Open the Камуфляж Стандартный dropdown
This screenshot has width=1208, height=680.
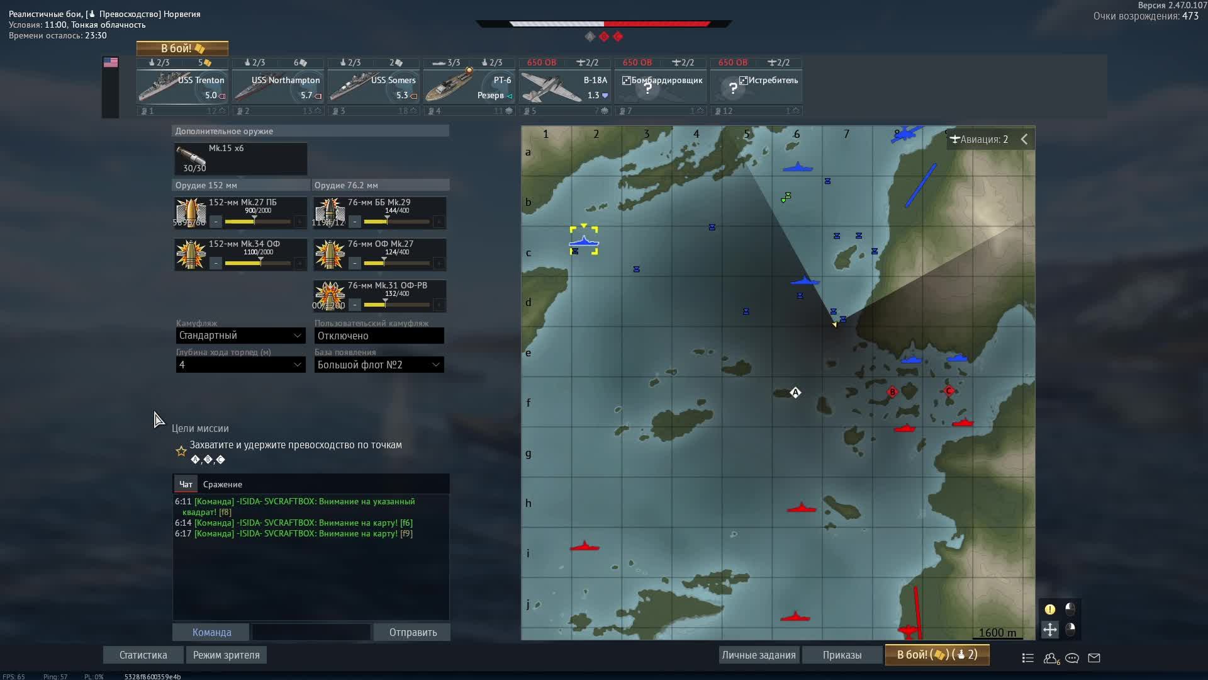click(x=240, y=336)
